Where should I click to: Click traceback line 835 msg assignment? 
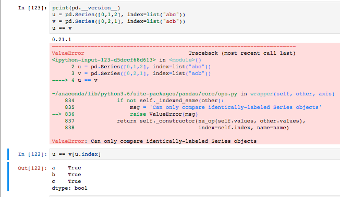tap(193, 107)
